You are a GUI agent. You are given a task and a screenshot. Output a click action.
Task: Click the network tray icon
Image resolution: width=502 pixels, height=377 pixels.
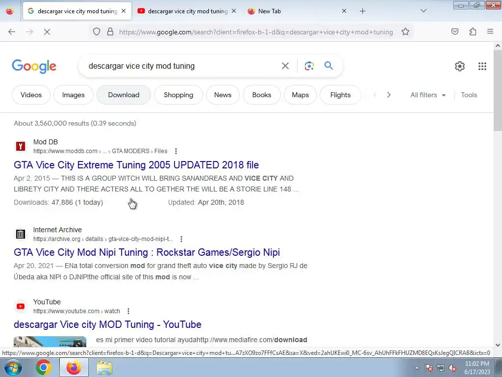pos(441,368)
